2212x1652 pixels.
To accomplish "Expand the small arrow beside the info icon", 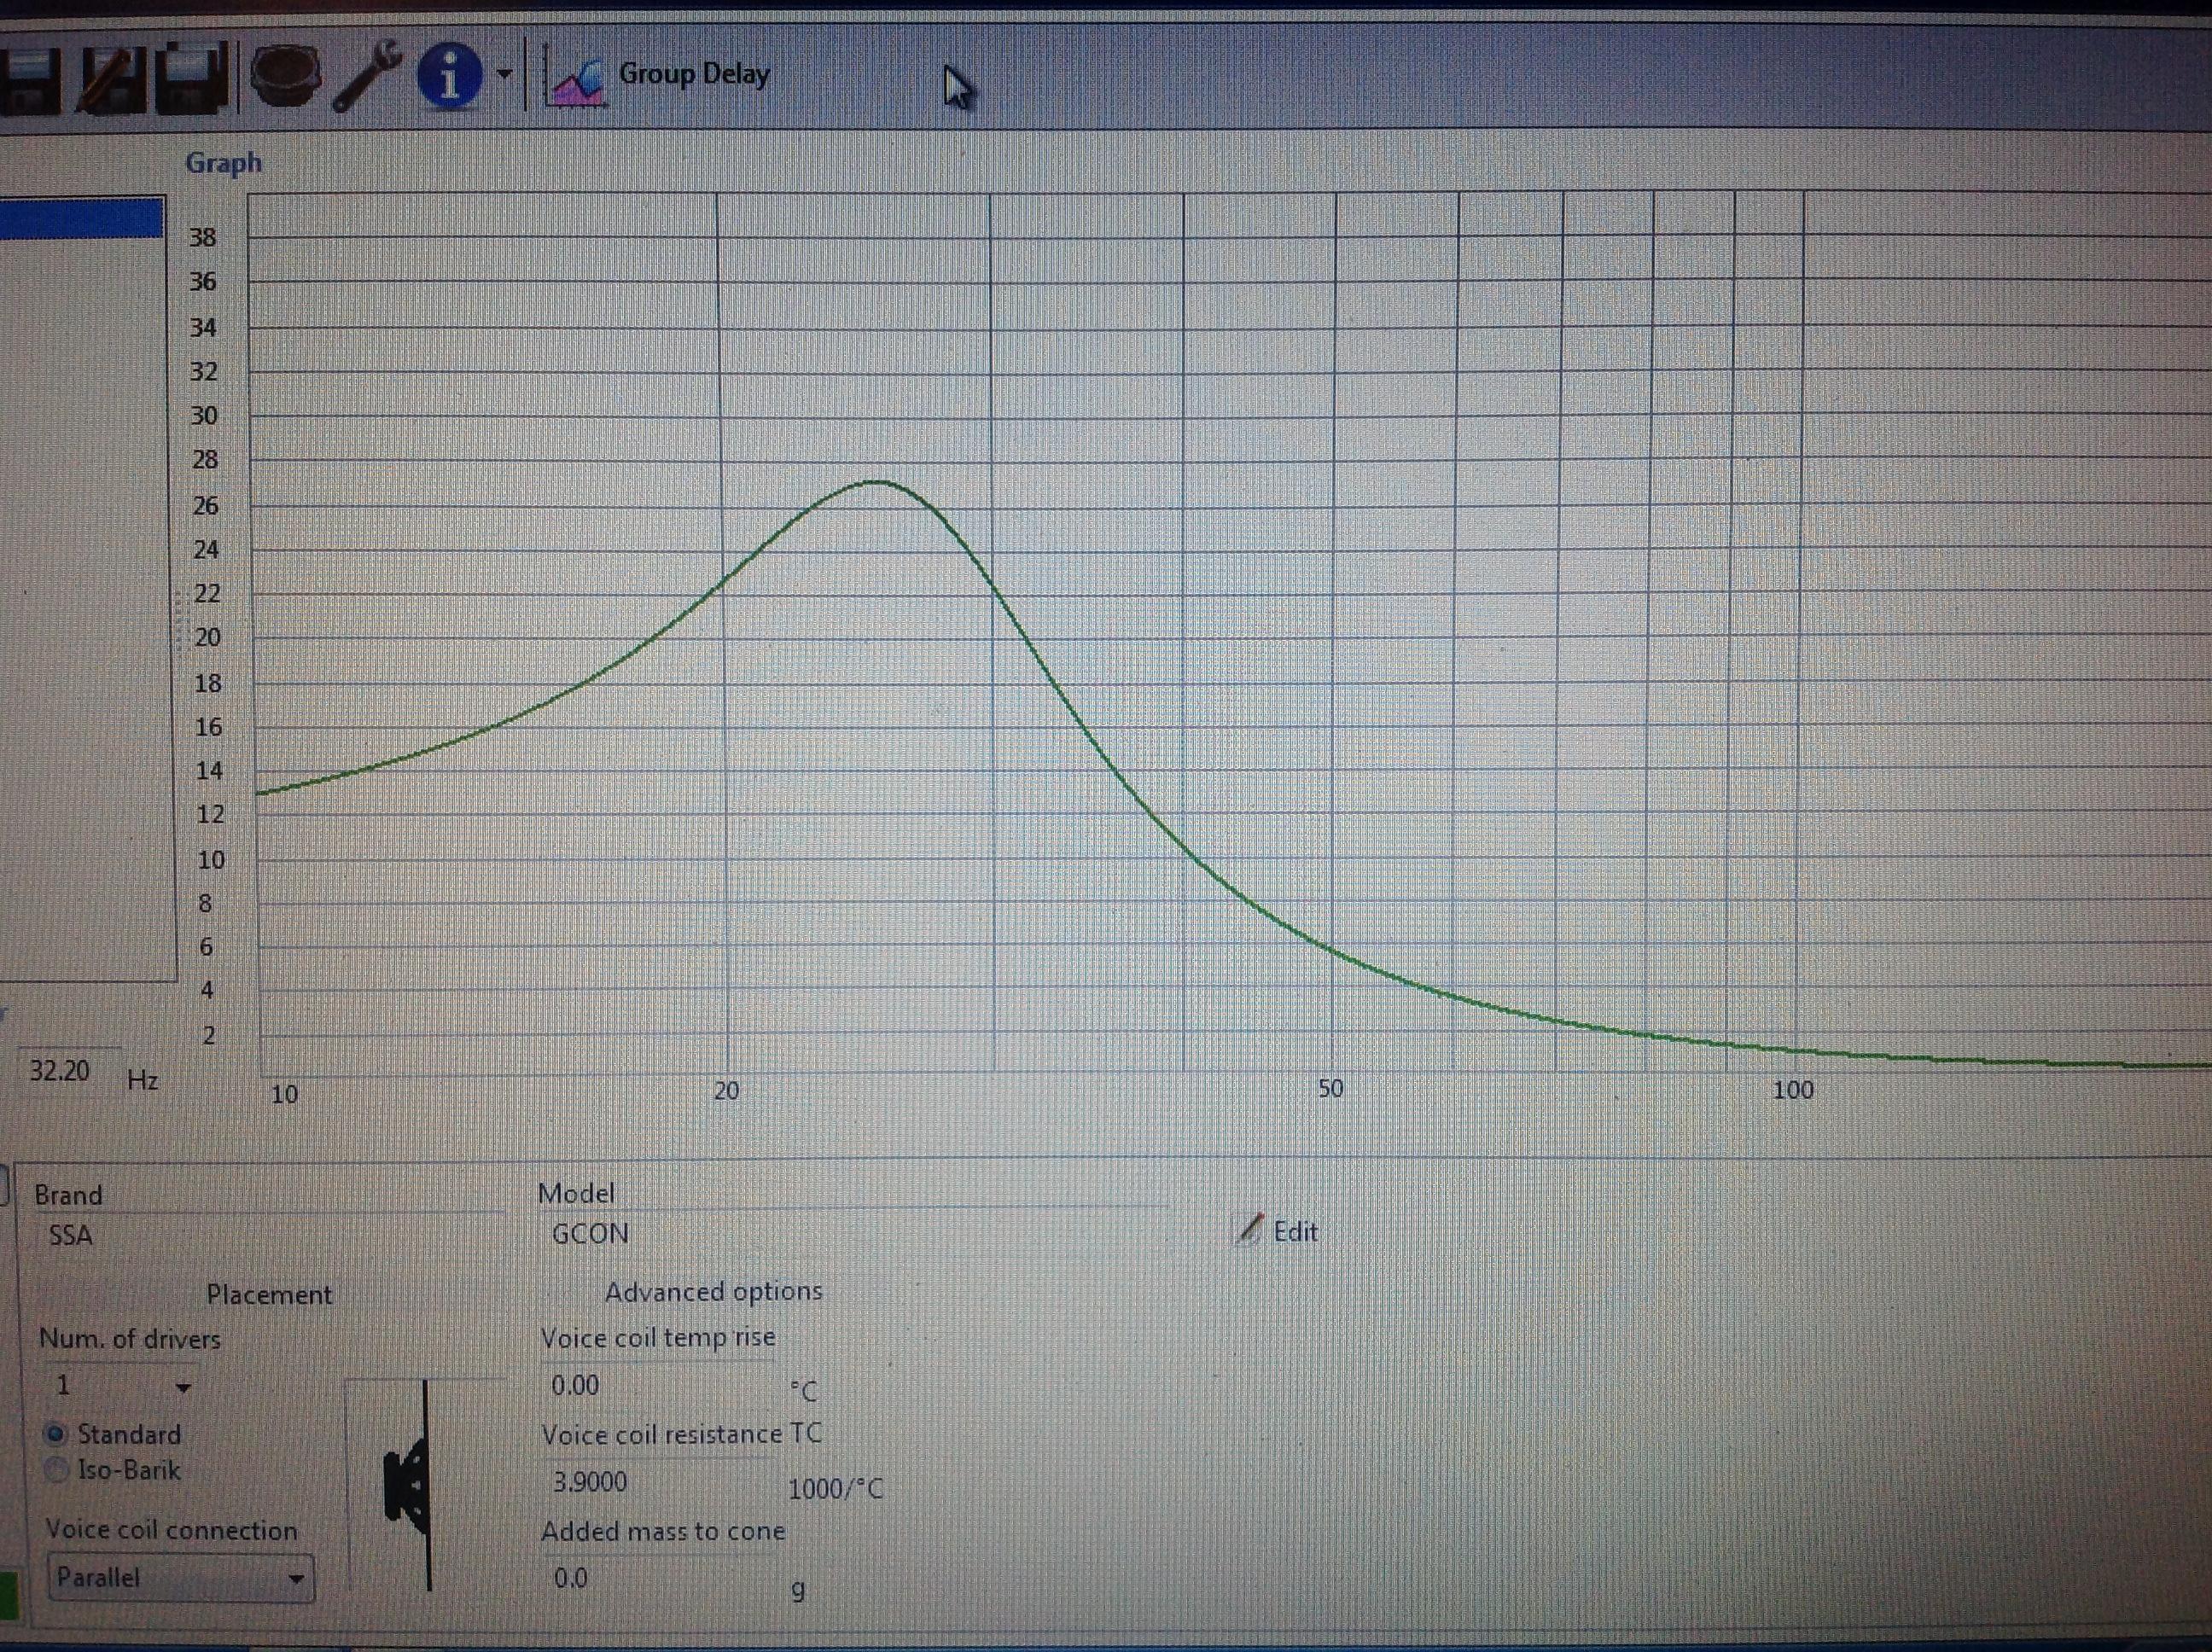I will tap(504, 74).
